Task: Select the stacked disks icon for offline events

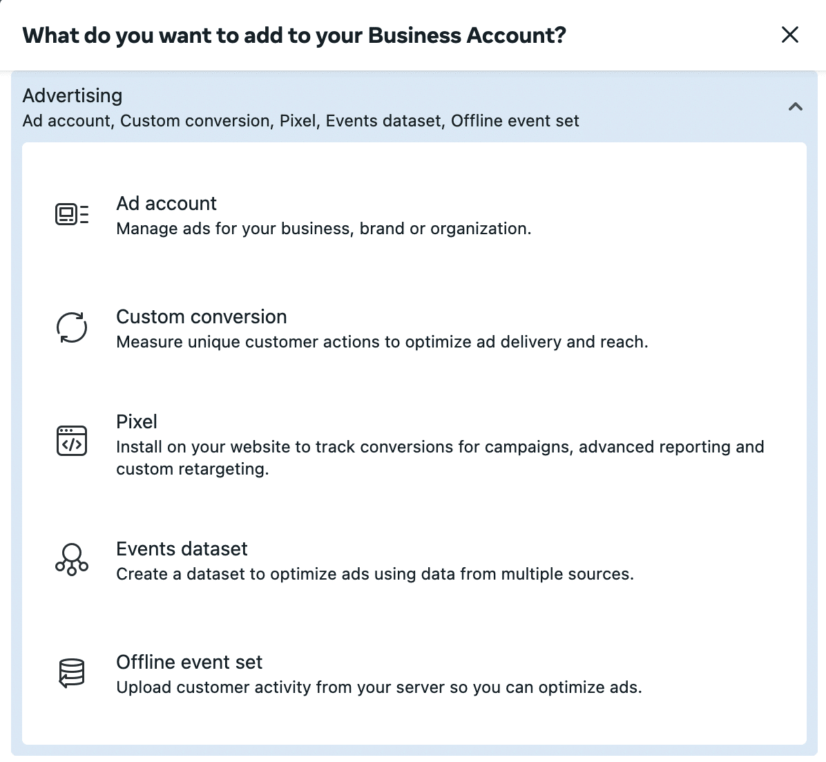Action: [71, 672]
